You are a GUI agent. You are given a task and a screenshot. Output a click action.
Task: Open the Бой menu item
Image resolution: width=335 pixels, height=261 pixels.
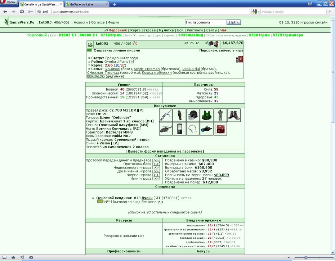click(x=180, y=30)
